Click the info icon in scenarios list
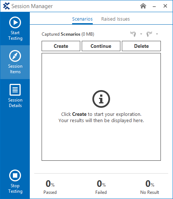This screenshot has width=173, height=199. click(x=101, y=99)
